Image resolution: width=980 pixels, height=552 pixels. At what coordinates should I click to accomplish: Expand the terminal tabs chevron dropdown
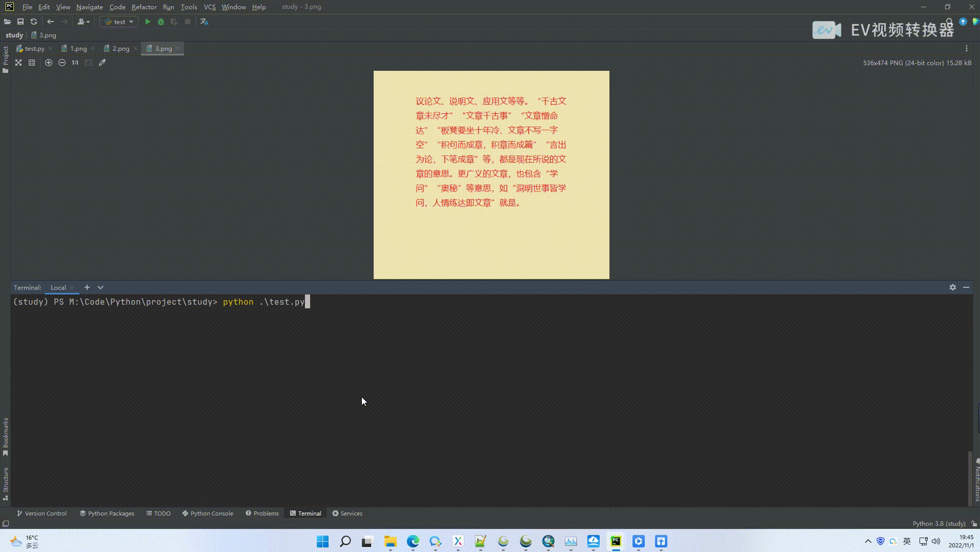click(x=100, y=287)
